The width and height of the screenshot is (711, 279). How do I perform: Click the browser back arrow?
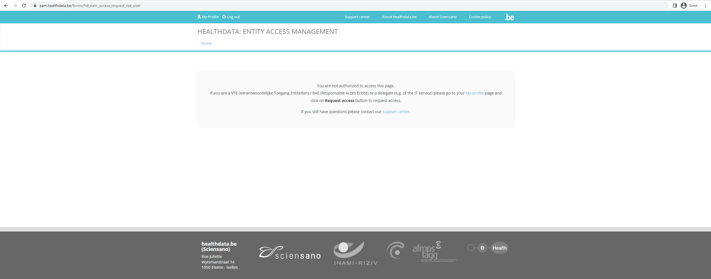[x=6, y=6]
